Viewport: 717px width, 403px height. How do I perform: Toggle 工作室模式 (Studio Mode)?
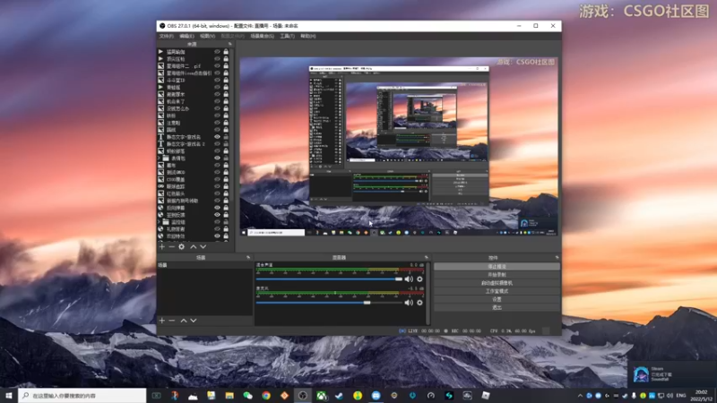coord(497,291)
